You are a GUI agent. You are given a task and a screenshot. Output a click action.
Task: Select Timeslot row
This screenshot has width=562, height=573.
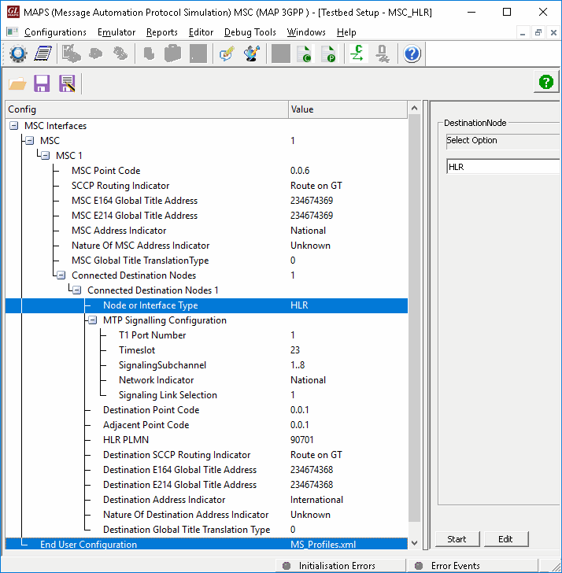click(206, 350)
